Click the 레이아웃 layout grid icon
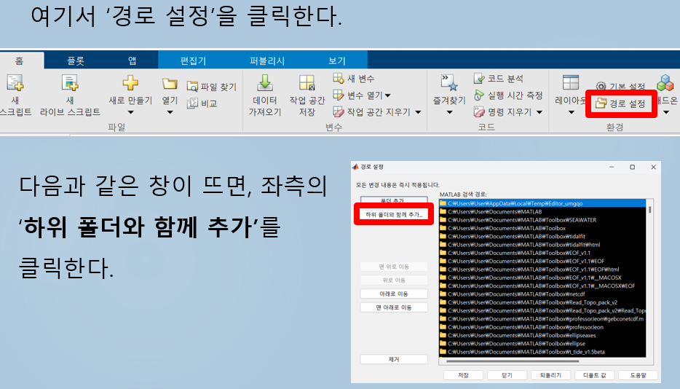This screenshot has width=680, height=389. coord(571,82)
